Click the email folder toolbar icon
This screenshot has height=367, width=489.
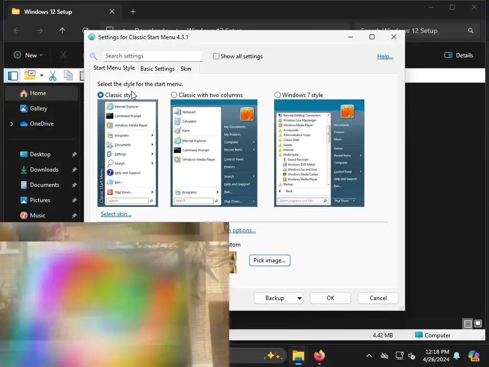(30, 75)
